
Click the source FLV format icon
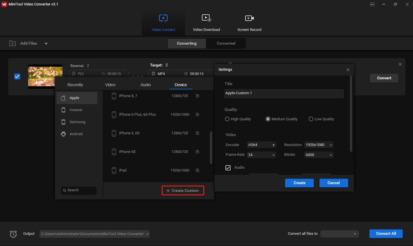(x=74, y=74)
